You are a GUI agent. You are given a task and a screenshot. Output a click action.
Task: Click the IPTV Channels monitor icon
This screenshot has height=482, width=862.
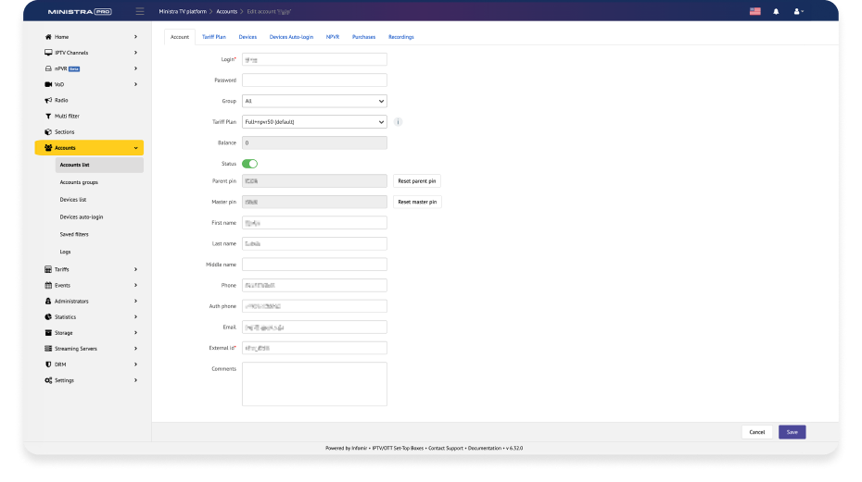(x=48, y=53)
